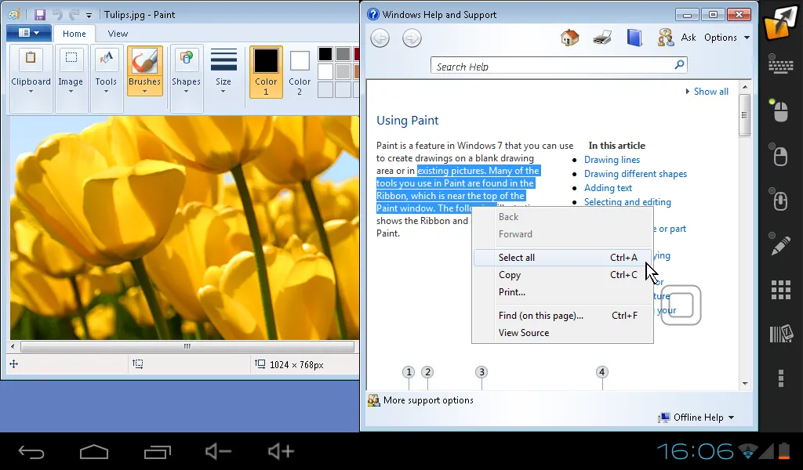Click the Print icon in Help toolbar

pos(602,38)
